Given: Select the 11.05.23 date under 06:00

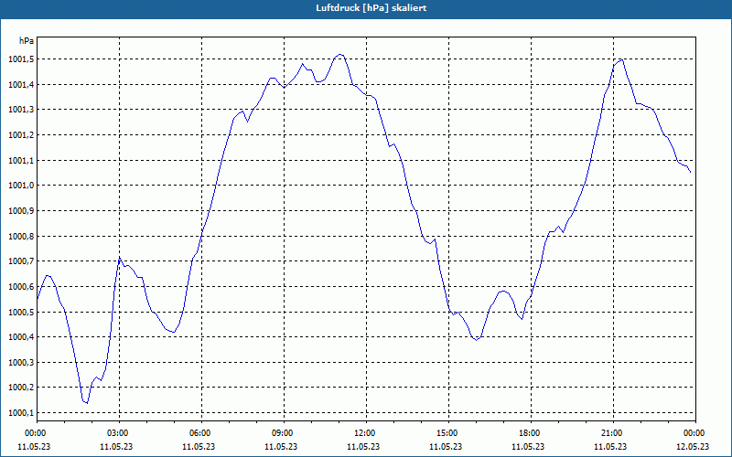Looking at the screenshot, I should 198,447.
